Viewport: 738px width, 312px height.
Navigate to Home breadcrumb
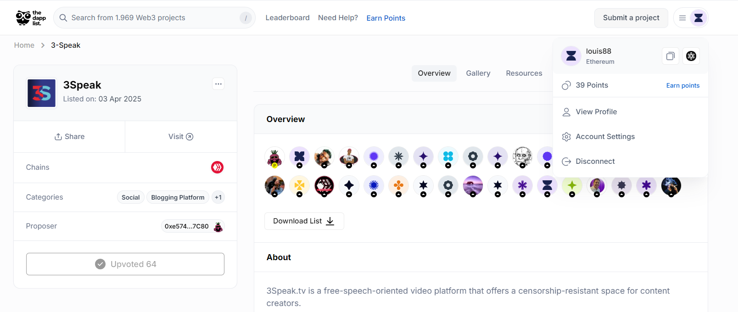click(24, 45)
